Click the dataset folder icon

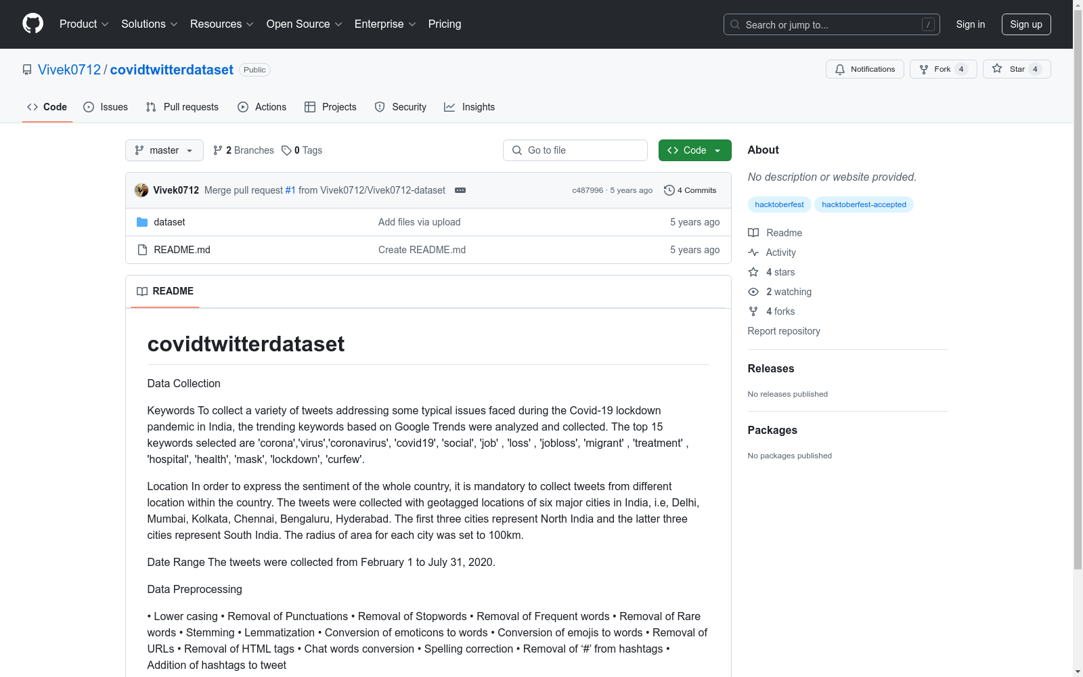(142, 222)
